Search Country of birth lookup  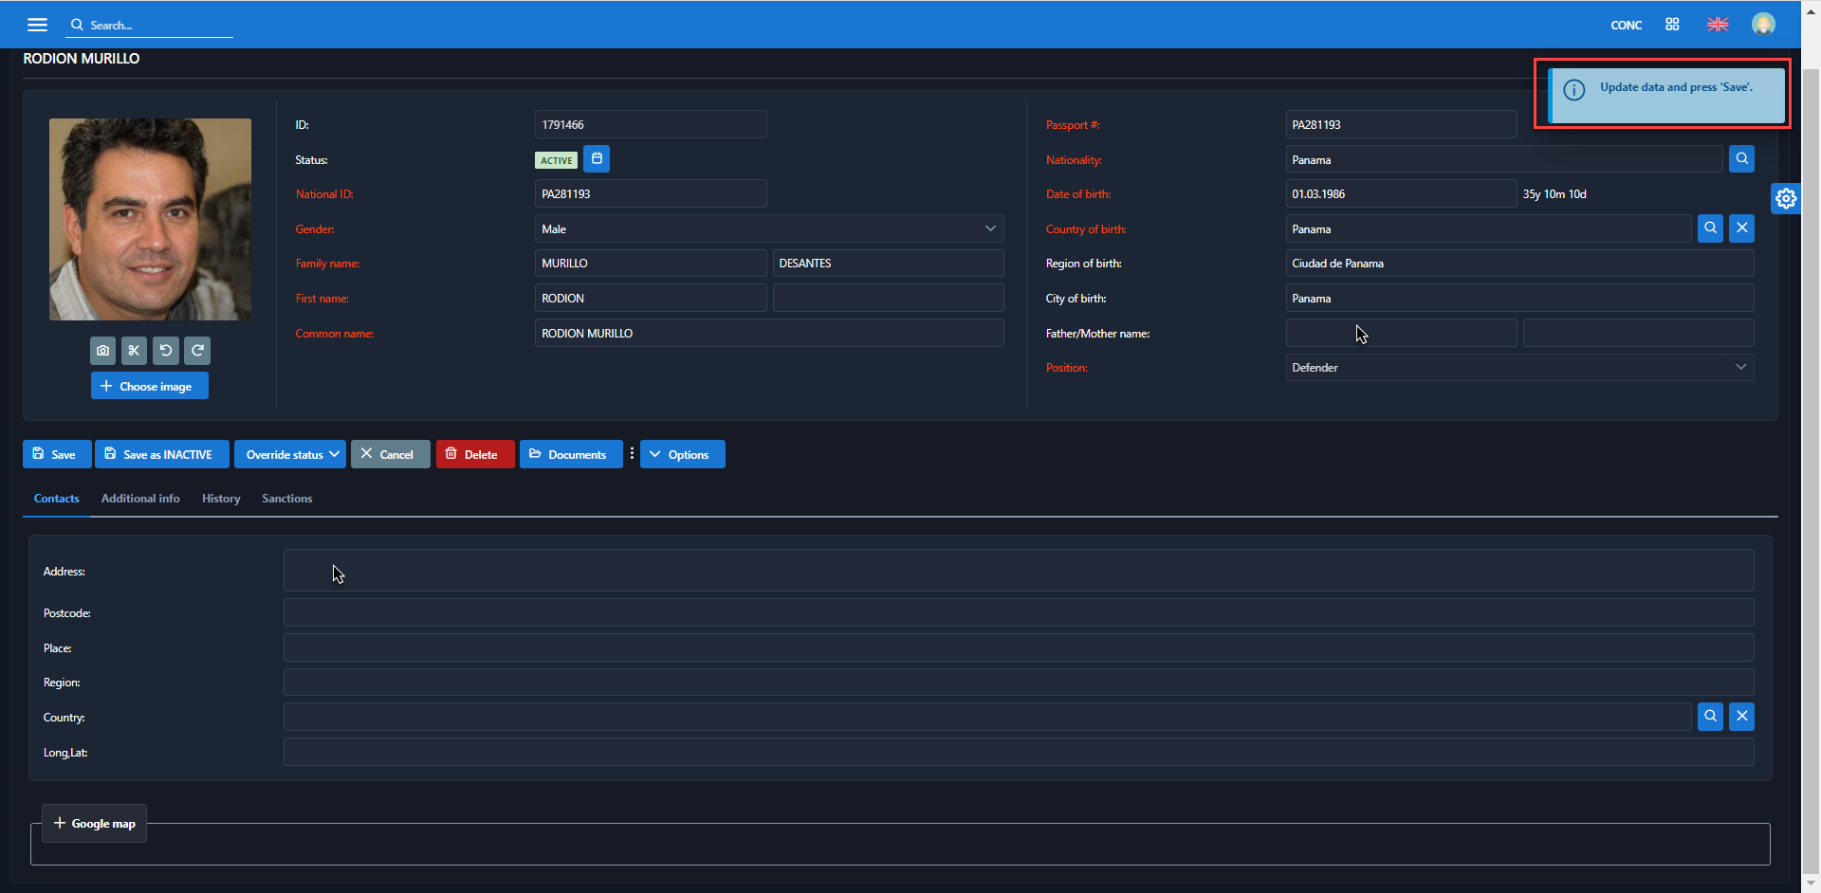click(1710, 228)
